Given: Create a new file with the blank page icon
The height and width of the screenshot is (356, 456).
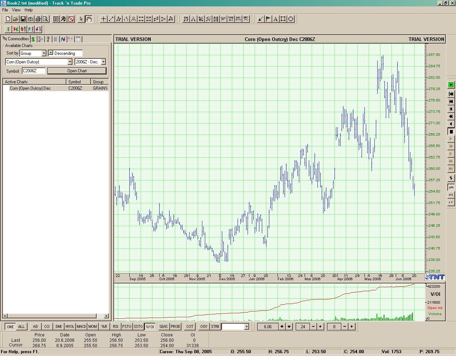Looking at the screenshot, I should tap(8, 19).
